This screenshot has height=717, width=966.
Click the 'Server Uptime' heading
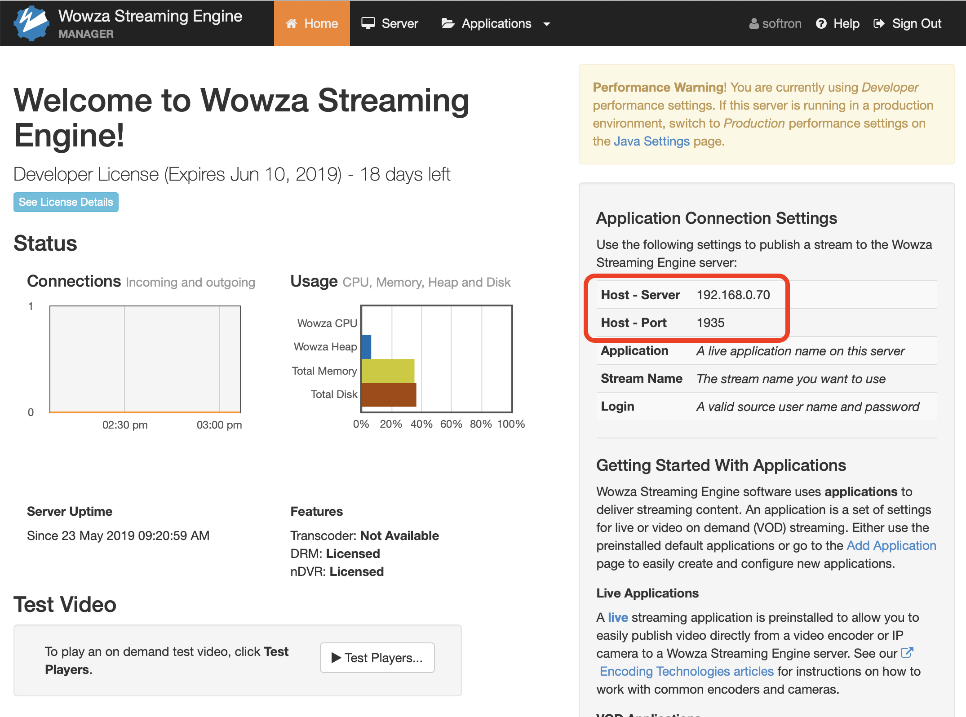(70, 511)
